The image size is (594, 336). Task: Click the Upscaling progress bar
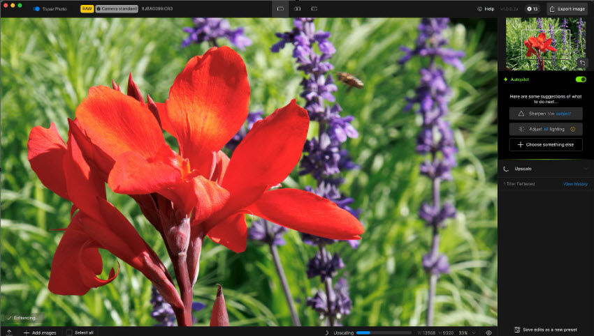[x=384, y=333]
